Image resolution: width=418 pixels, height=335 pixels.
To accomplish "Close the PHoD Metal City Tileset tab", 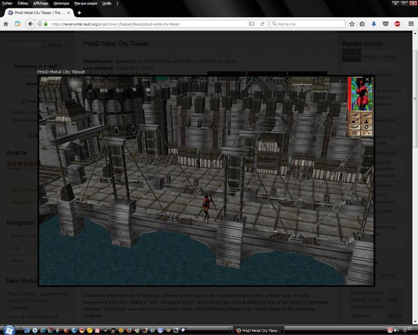I will tap(69, 12).
